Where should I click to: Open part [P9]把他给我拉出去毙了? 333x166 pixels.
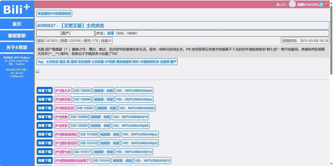(x=72, y=160)
